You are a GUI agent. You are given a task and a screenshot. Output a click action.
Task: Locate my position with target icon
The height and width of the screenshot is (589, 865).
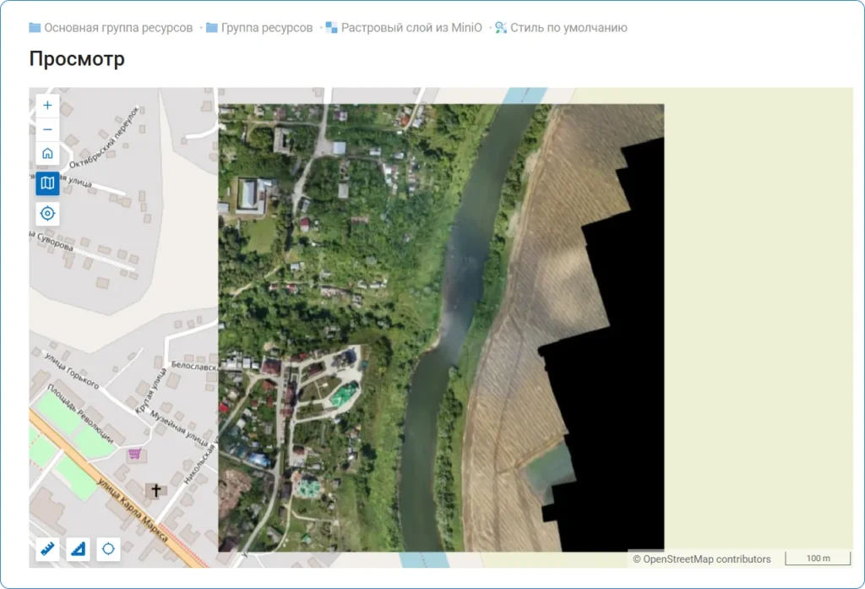(47, 213)
